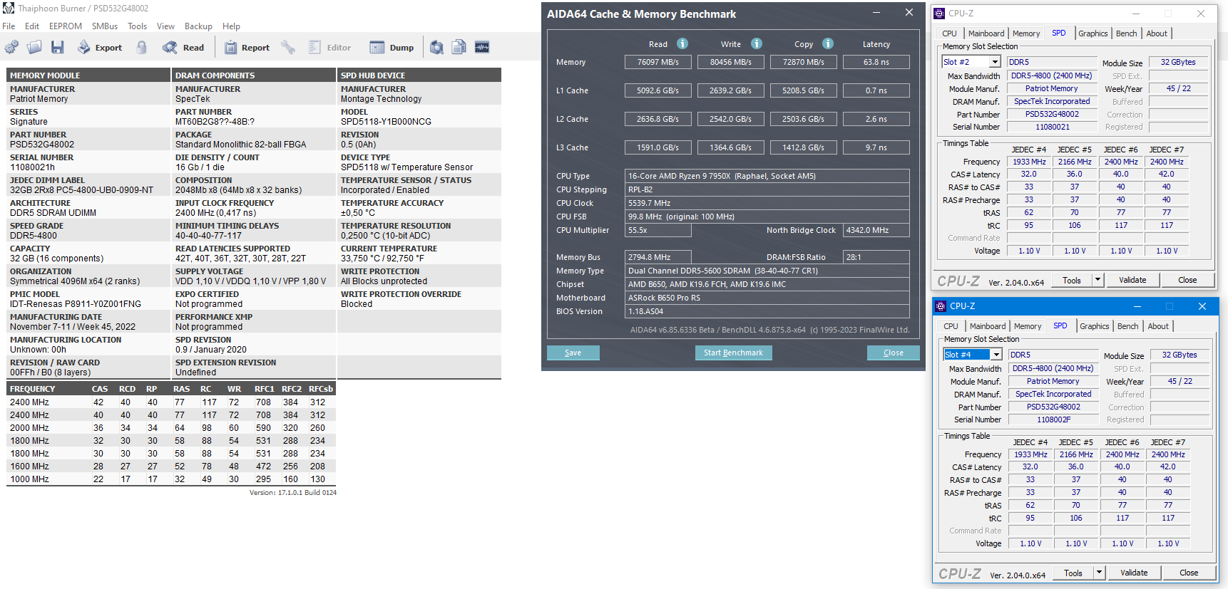Open the Slot #2 memory slot dropdown
This screenshot has height=589, width=1228.
point(996,62)
